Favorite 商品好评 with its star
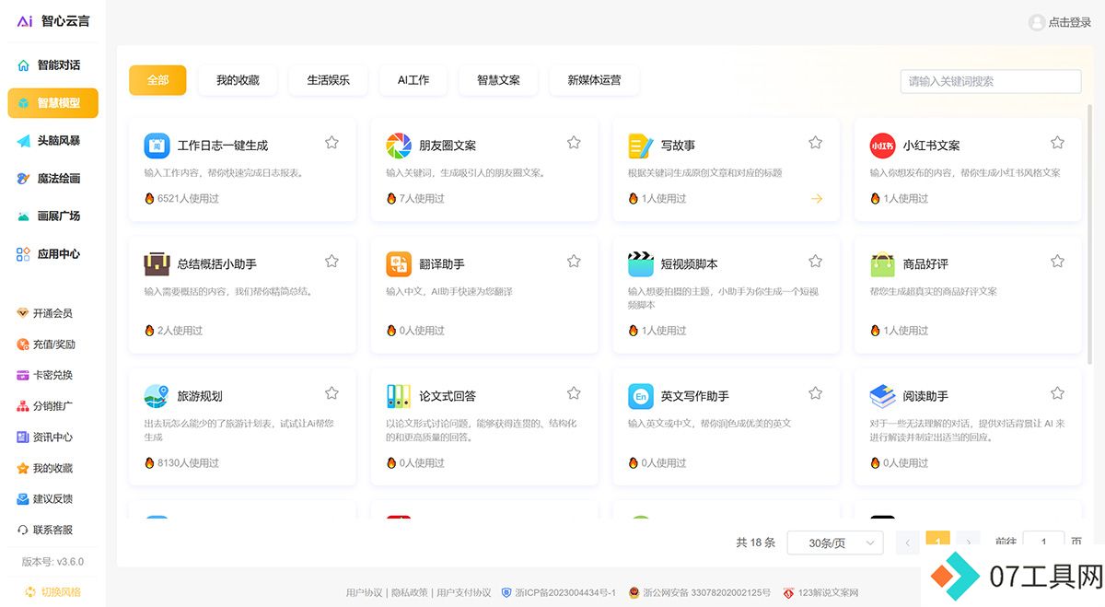Screen dimensions: 1105x607 tap(1057, 262)
